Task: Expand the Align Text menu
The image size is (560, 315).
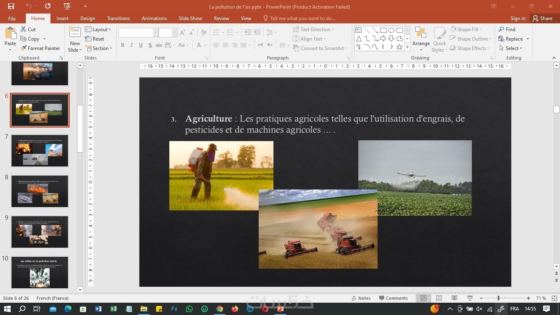Action: pos(310,39)
